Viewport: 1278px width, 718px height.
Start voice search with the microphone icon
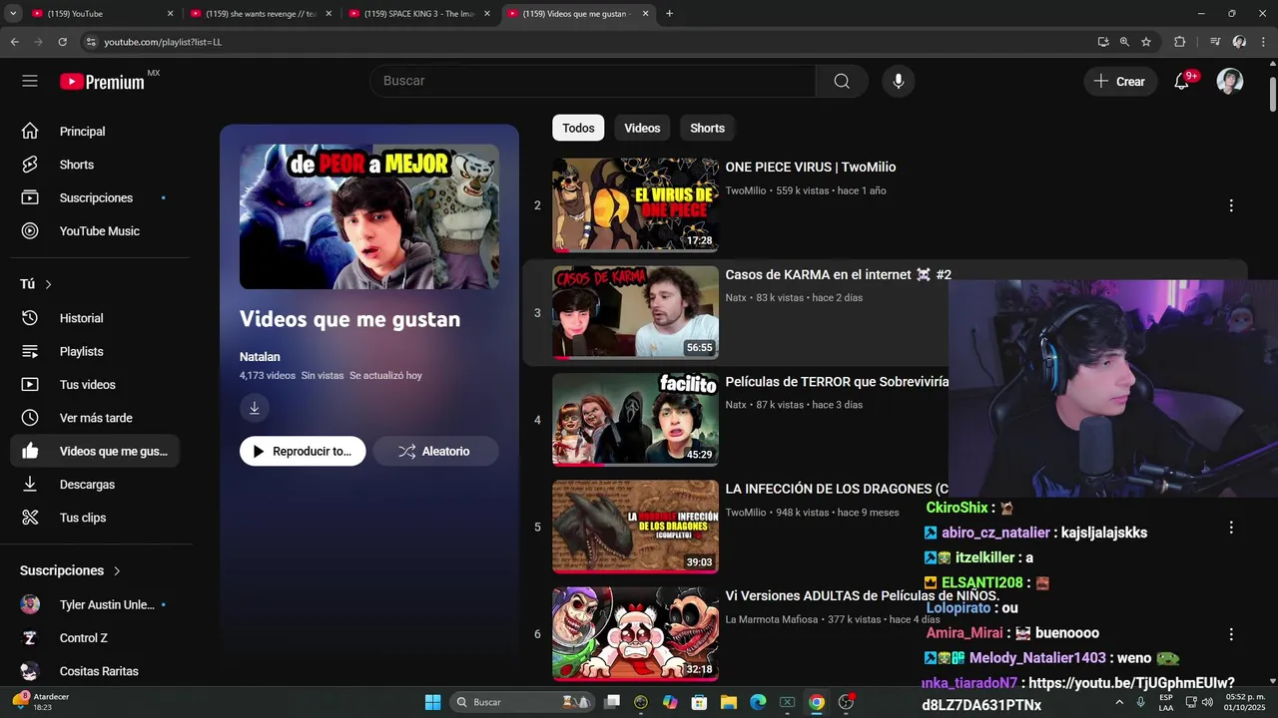[x=899, y=81]
